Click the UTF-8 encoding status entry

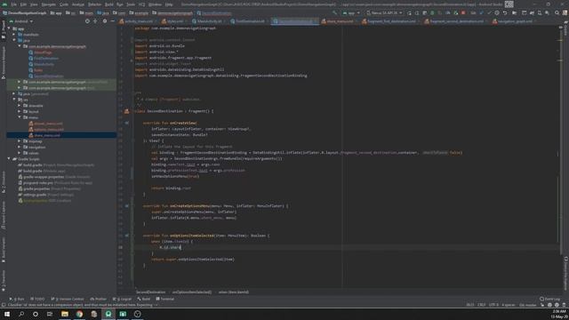click(x=493, y=305)
